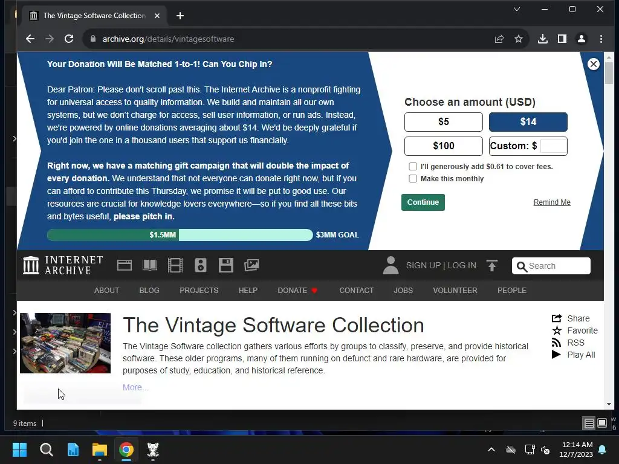
Task: Open the DONATE nav item
Action: pos(297,291)
